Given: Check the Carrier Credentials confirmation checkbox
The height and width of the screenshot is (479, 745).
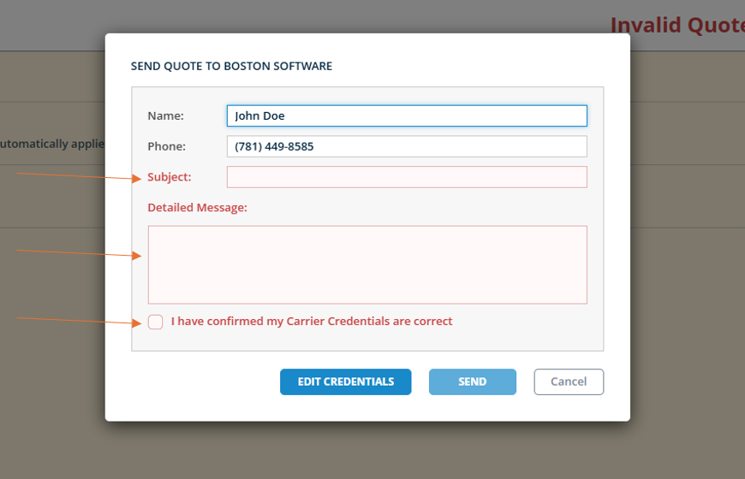Looking at the screenshot, I should pos(155,322).
